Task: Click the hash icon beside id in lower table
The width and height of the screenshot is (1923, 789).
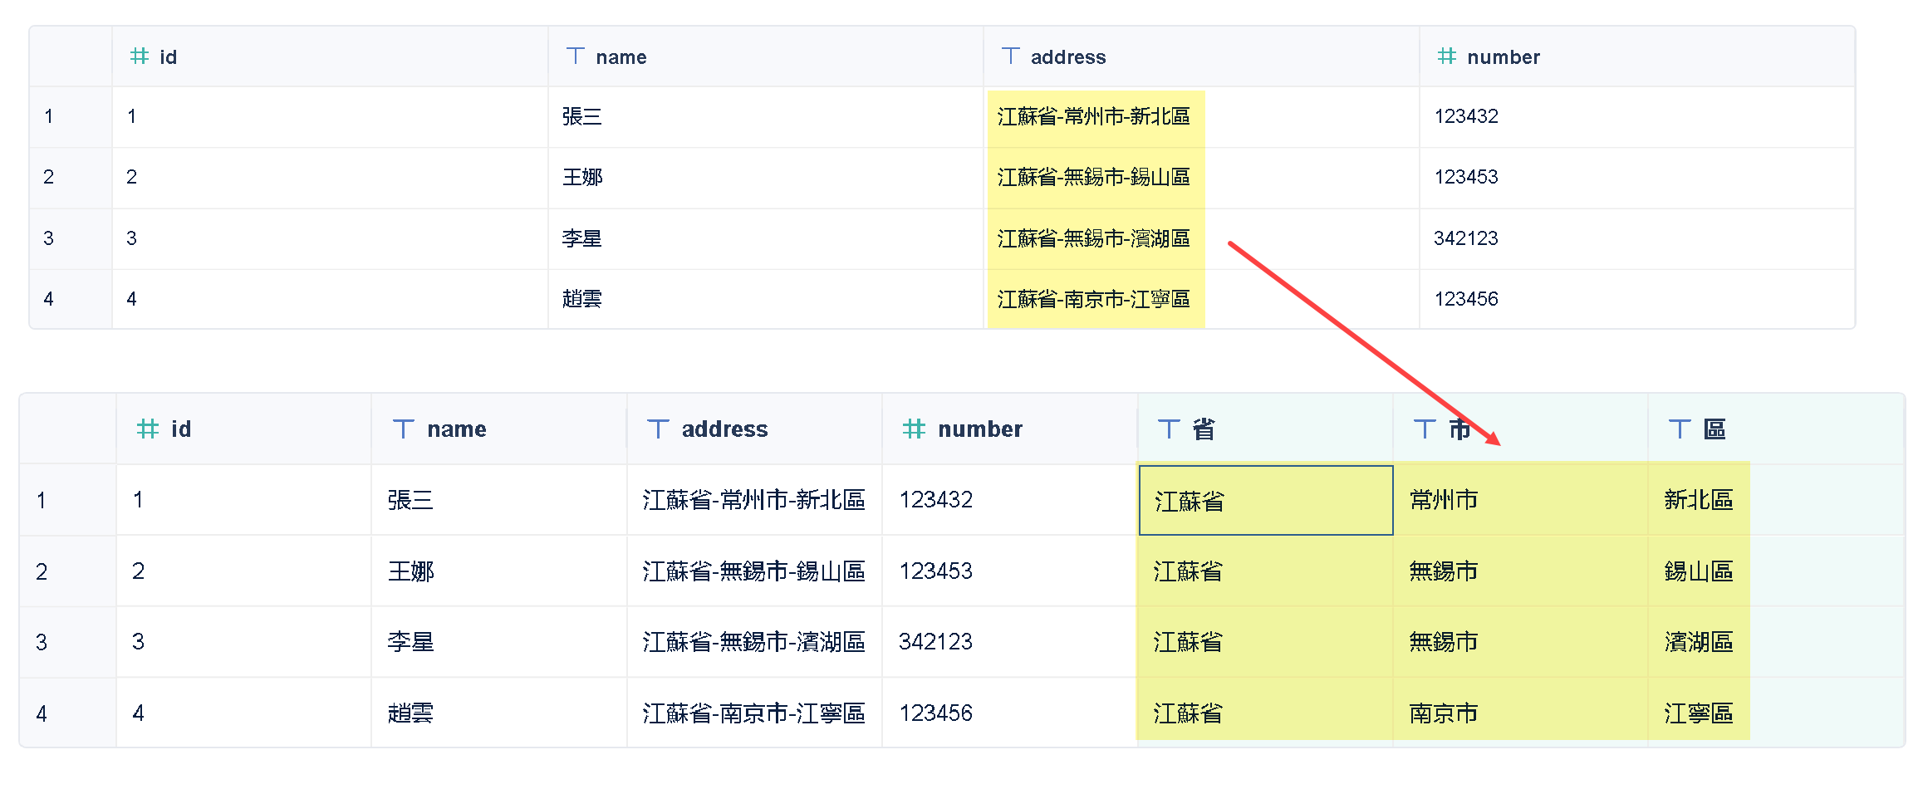Action: pos(147,429)
